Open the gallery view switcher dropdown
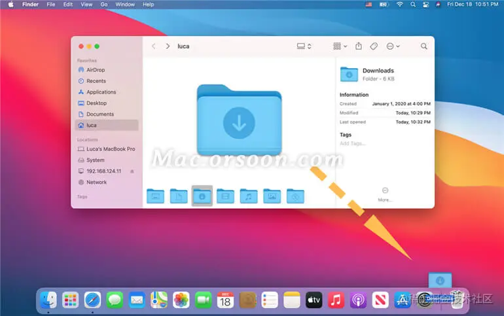This screenshot has height=316, width=504. tap(304, 46)
